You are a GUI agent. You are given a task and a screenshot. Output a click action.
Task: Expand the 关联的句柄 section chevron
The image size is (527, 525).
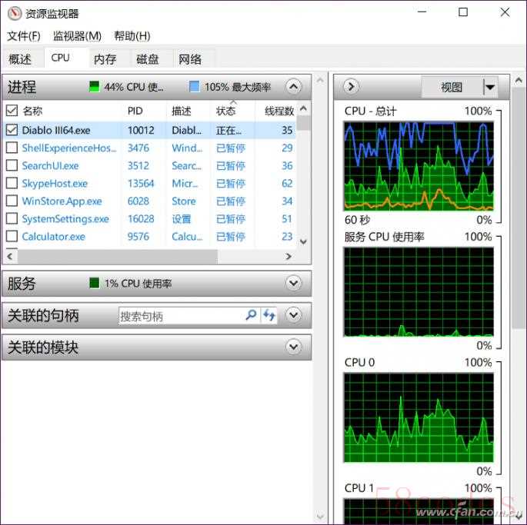293,315
